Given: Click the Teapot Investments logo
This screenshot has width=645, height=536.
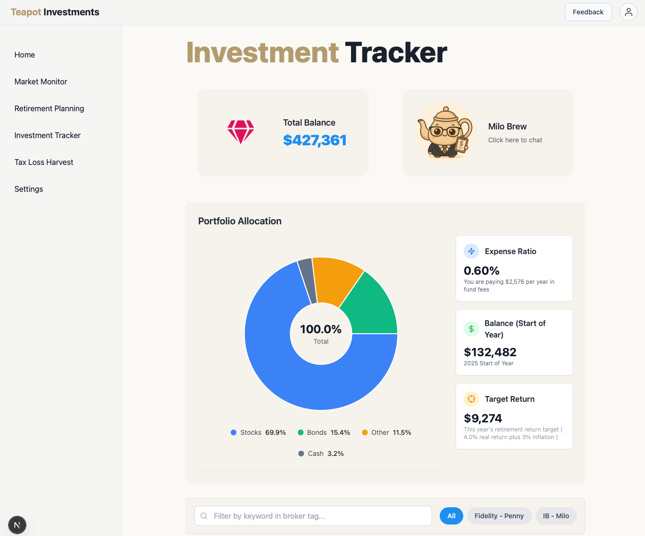Looking at the screenshot, I should click(x=55, y=12).
